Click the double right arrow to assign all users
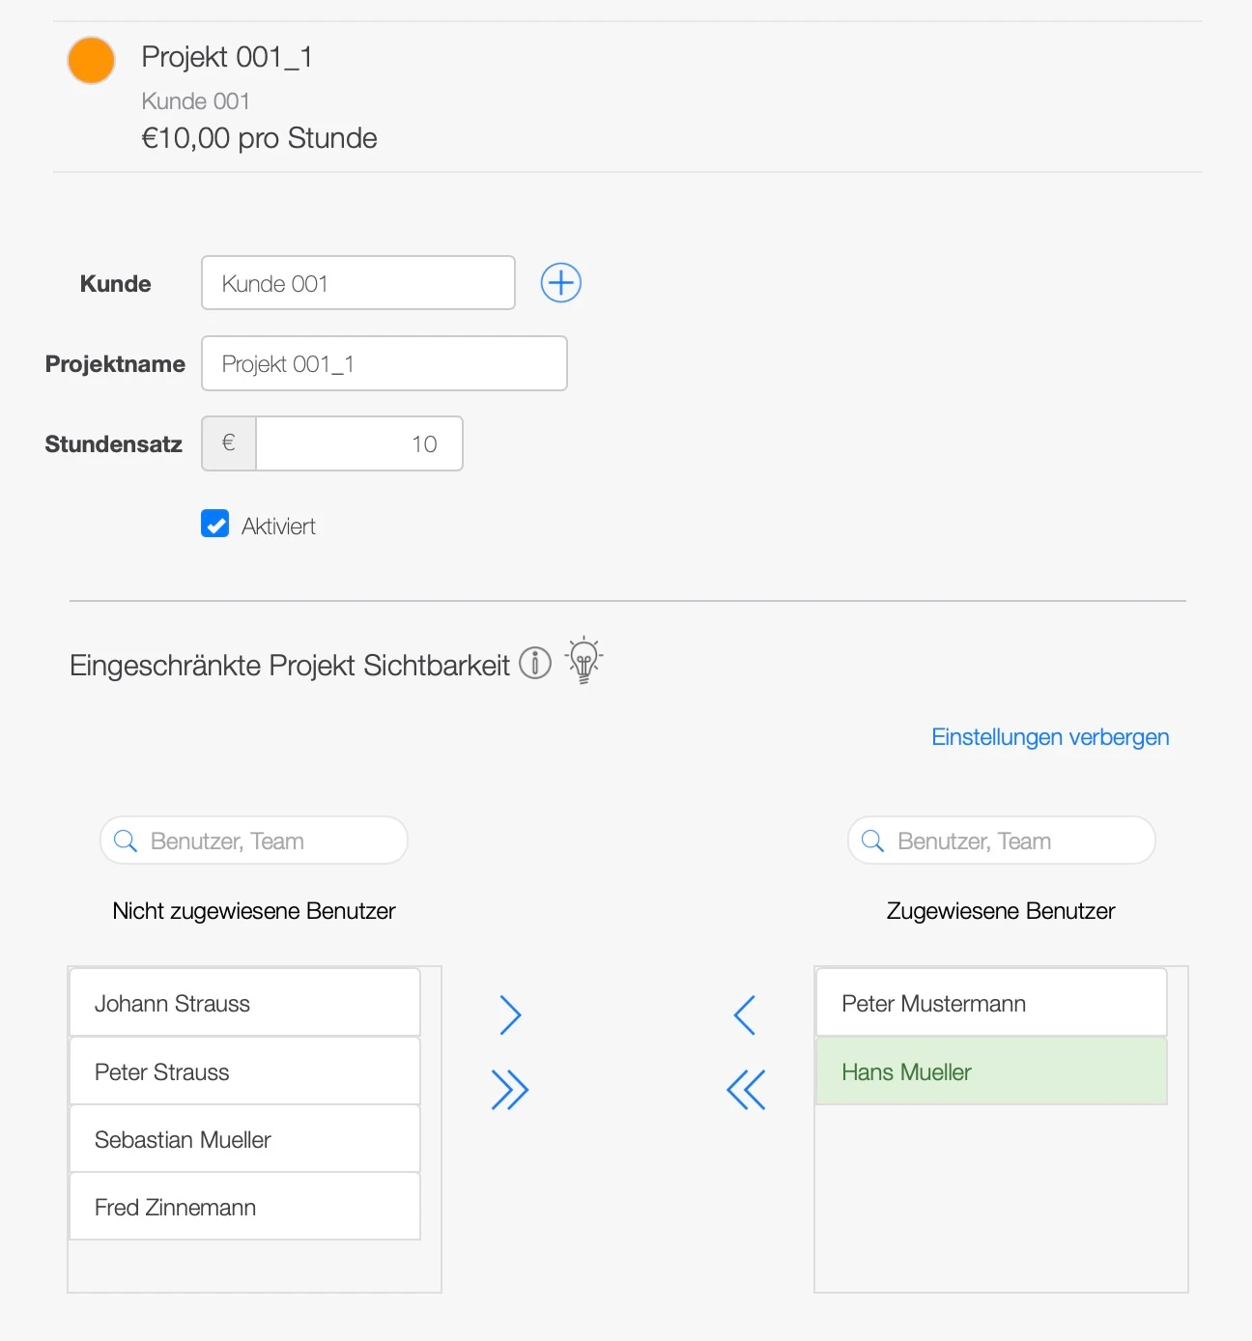 (509, 1089)
